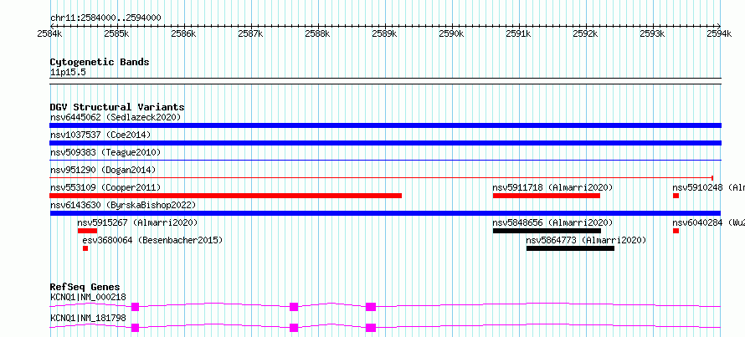Click the thin nsv509383 (Teague2010) variant line
The image size is (745, 337).
pyautogui.click(x=385, y=161)
